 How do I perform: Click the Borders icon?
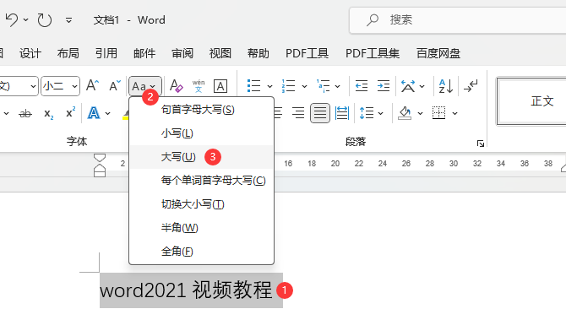(x=439, y=113)
